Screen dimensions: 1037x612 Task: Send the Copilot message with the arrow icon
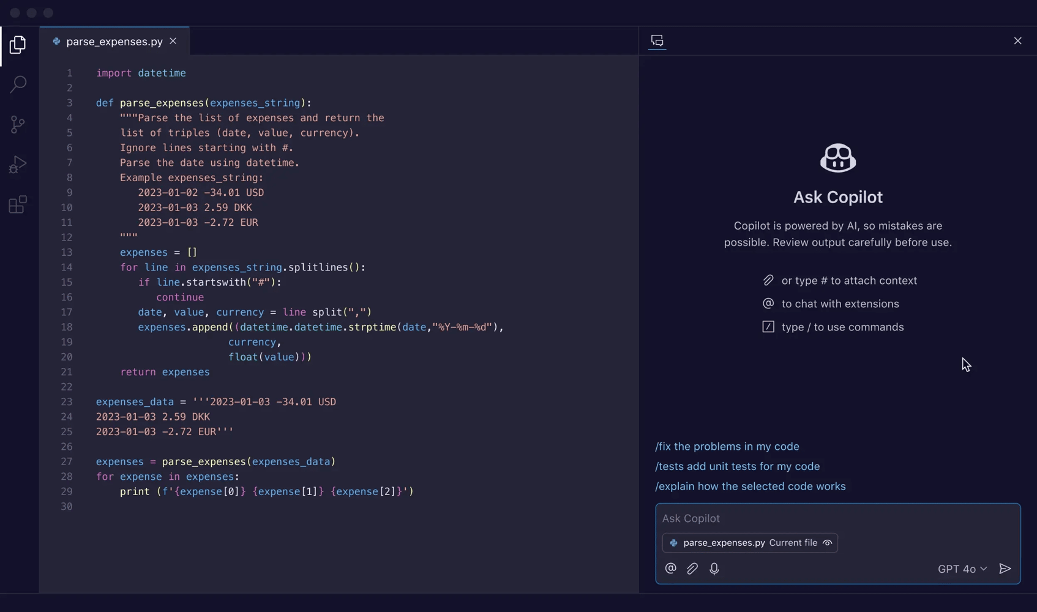click(x=1005, y=569)
